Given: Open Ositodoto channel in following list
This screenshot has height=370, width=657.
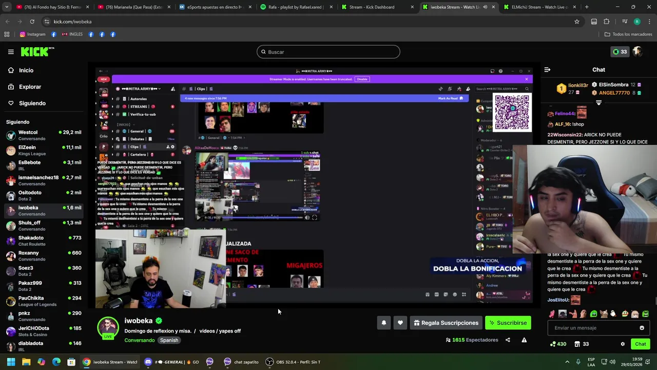Looking at the screenshot, I should pos(44,195).
